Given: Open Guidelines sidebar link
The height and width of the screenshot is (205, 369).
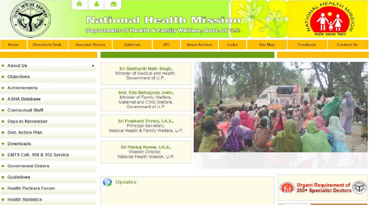Looking at the screenshot, I should [48, 177].
